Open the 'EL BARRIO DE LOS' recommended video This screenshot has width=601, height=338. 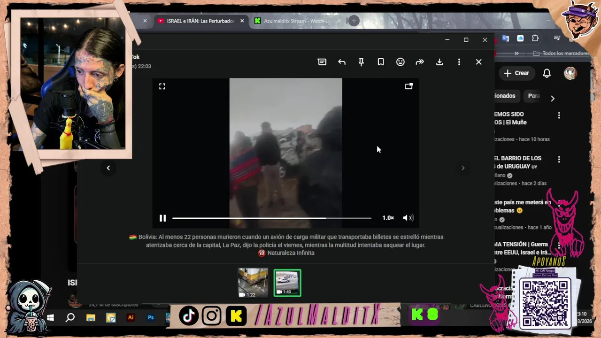(x=517, y=162)
